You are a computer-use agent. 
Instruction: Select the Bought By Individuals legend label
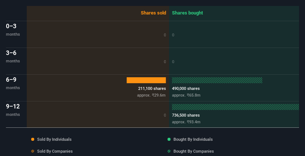pyautogui.click(x=193, y=139)
